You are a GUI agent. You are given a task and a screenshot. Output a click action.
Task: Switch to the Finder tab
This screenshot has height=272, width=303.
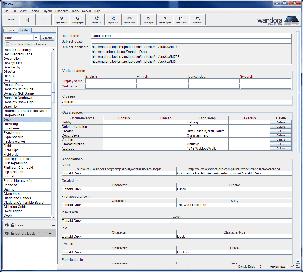(25, 30)
